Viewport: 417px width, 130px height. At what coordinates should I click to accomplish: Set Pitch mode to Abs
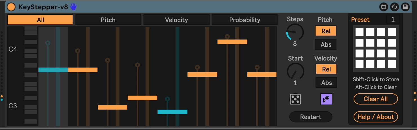(x=326, y=45)
